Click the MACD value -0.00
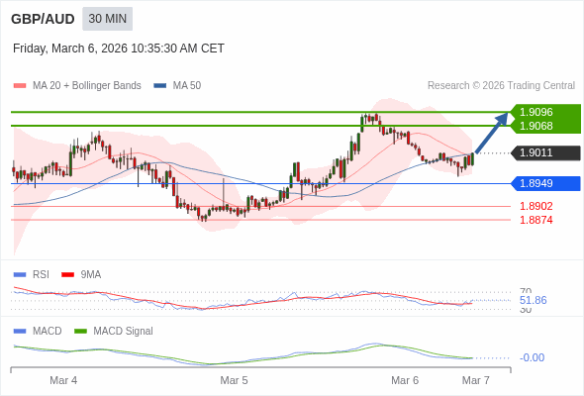This screenshot has width=584, height=396. coord(532,357)
